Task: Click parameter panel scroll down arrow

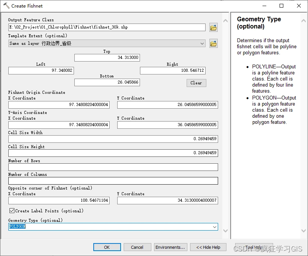Action: (x=225, y=231)
